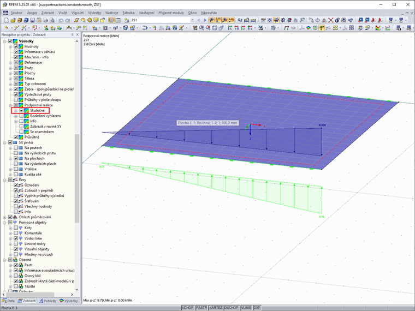The height and width of the screenshot is (311, 415).
Task: Collapse the Obecné tree node
Action: pyautogui.click(x=5, y=260)
